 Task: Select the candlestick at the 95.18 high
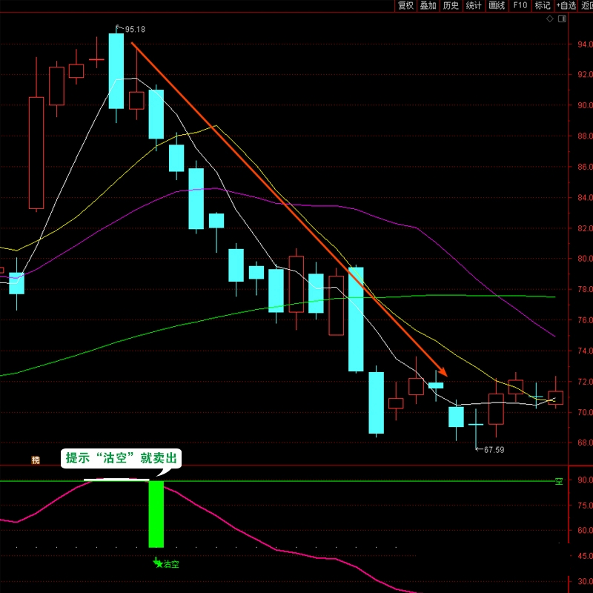[116, 71]
